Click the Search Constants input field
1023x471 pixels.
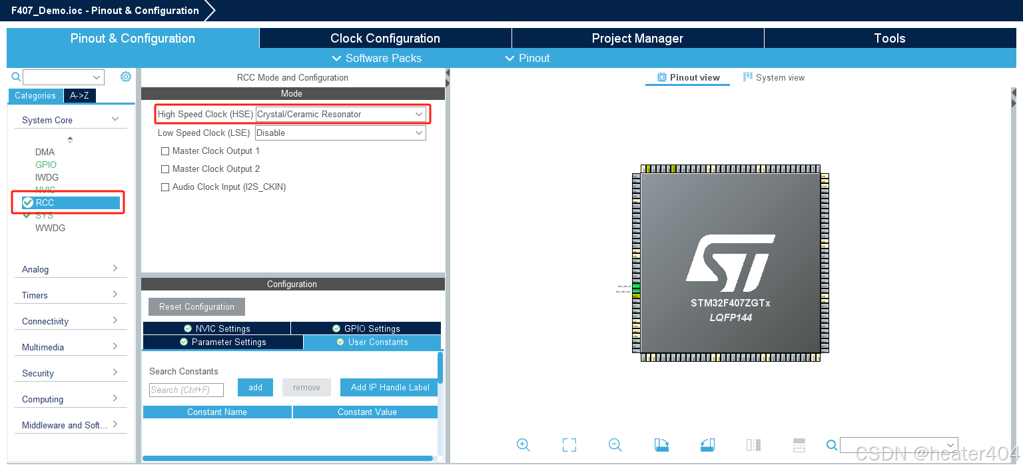pos(186,390)
